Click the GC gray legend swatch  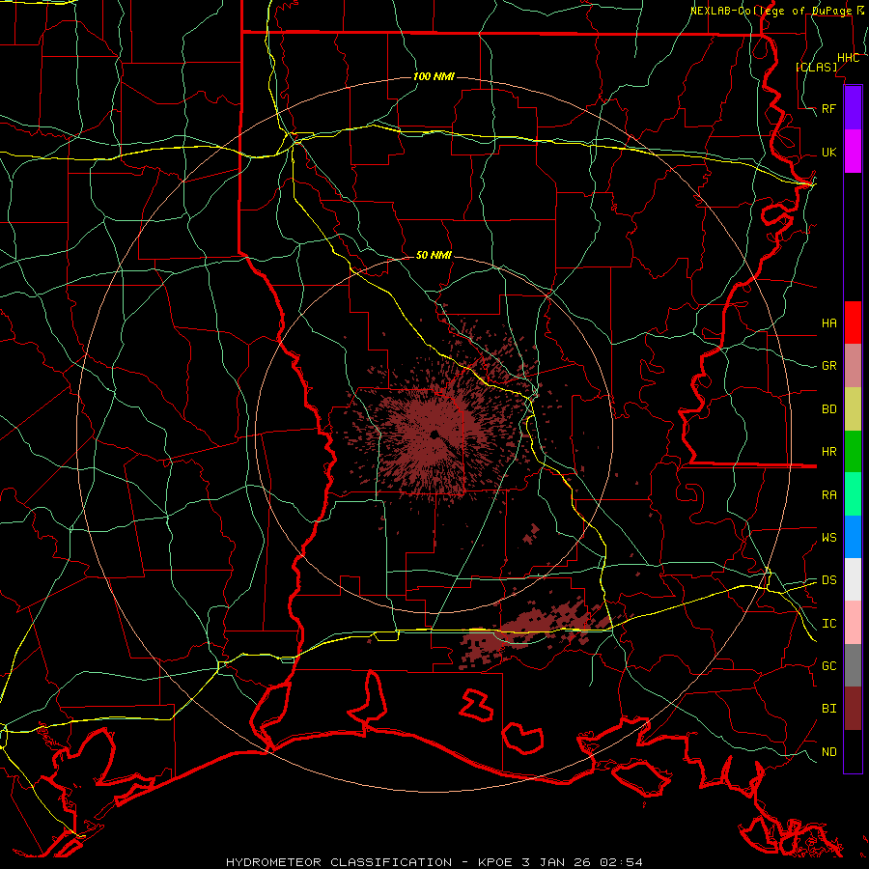[x=853, y=665]
